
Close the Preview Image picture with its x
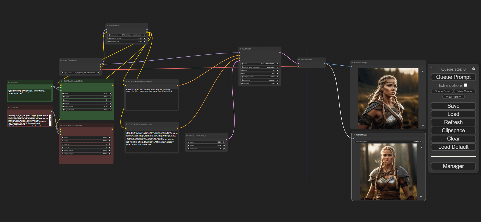click(x=422, y=71)
